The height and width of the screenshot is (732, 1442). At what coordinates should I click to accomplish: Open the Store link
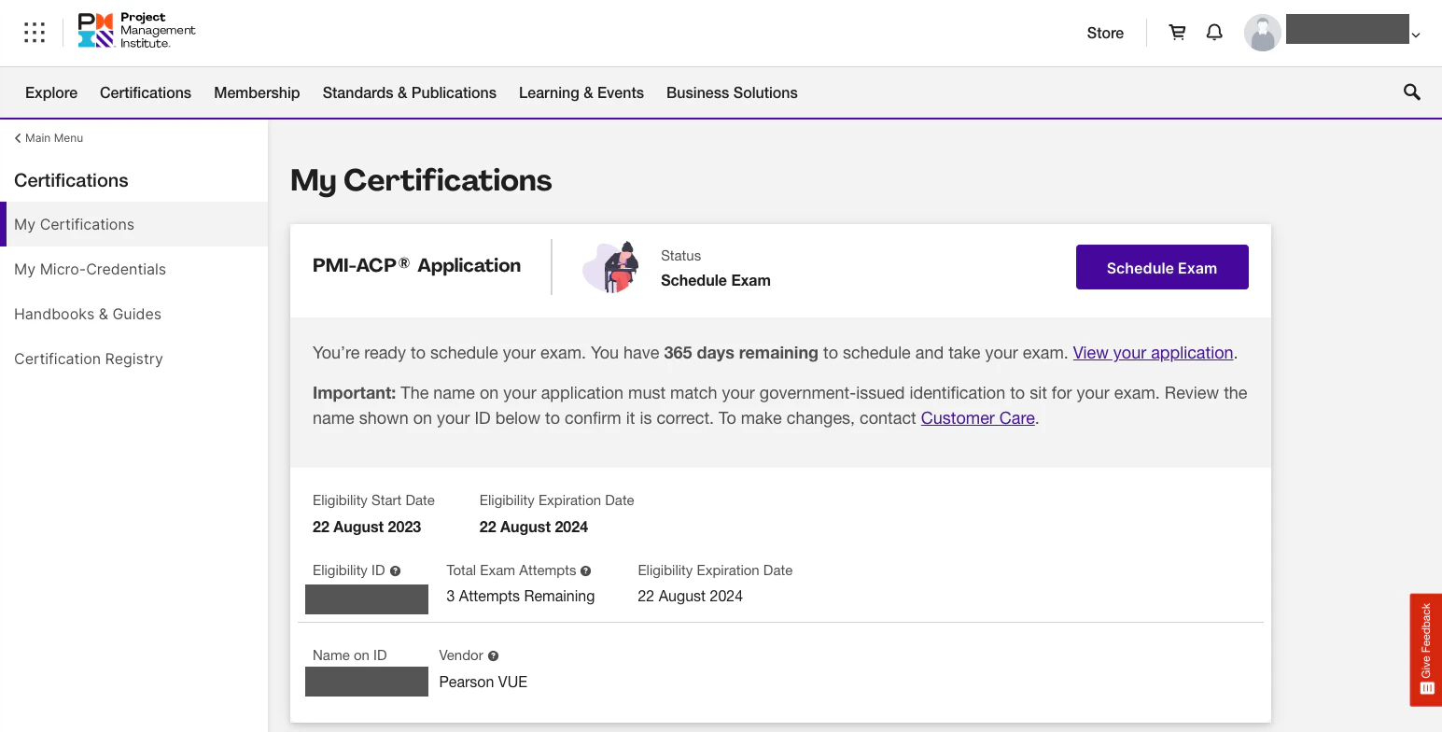tap(1105, 33)
